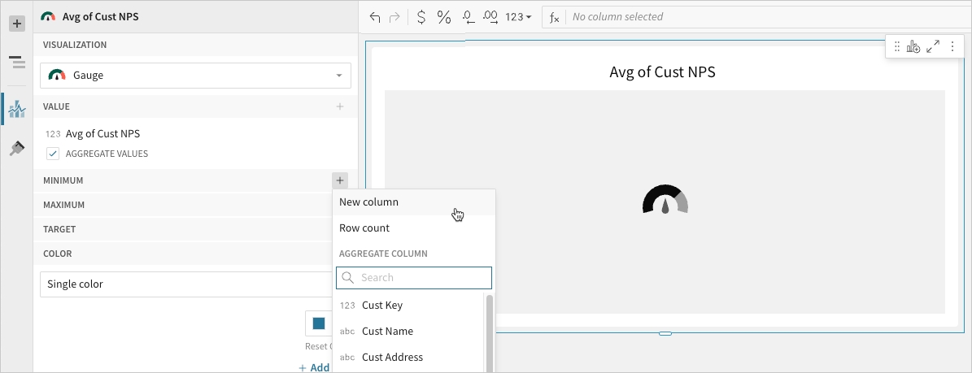
Task: Open the Gauge visualization type dropdown
Action: (195, 76)
